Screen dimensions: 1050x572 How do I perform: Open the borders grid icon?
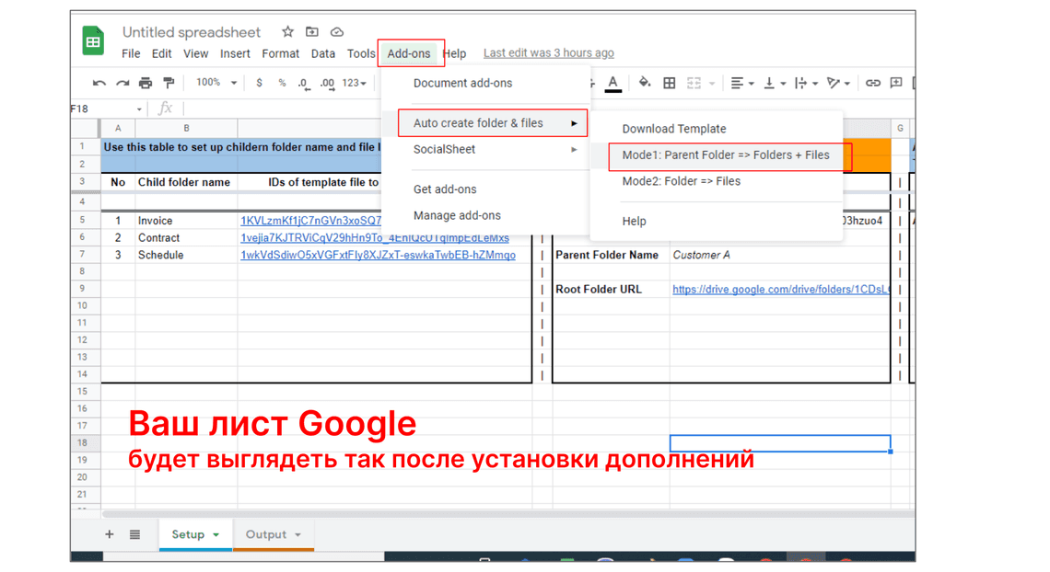pyautogui.click(x=670, y=83)
